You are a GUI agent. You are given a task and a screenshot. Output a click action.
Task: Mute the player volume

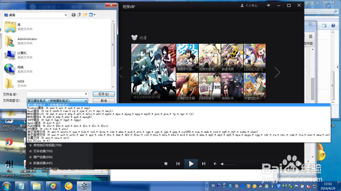[x=215, y=164]
